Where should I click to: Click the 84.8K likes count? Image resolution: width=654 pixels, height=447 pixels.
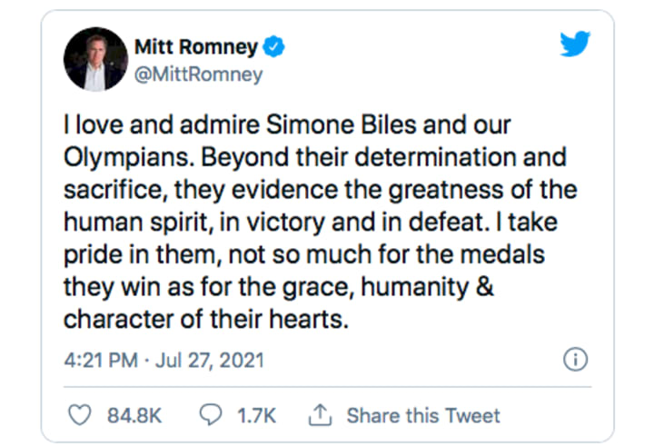pos(134,415)
